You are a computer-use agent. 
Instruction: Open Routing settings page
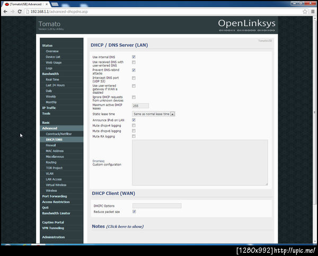click(x=51, y=162)
